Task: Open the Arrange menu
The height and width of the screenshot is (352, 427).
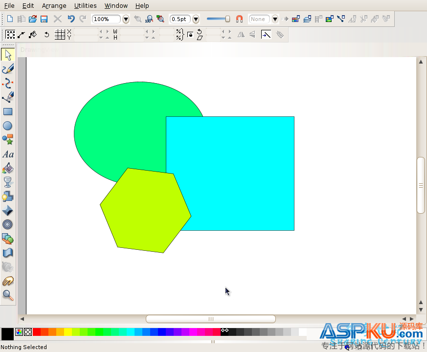Action: (x=54, y=6)
